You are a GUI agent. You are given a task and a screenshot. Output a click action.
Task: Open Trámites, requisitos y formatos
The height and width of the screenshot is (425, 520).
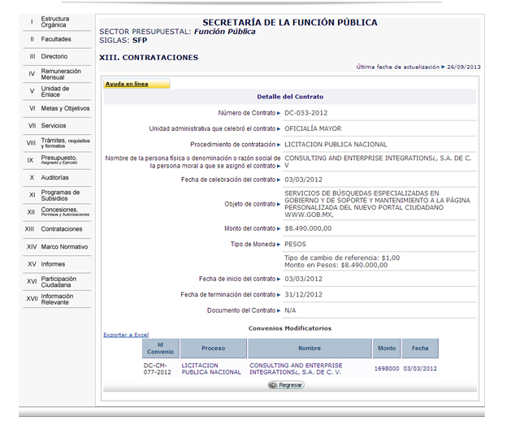click(65, 142)
